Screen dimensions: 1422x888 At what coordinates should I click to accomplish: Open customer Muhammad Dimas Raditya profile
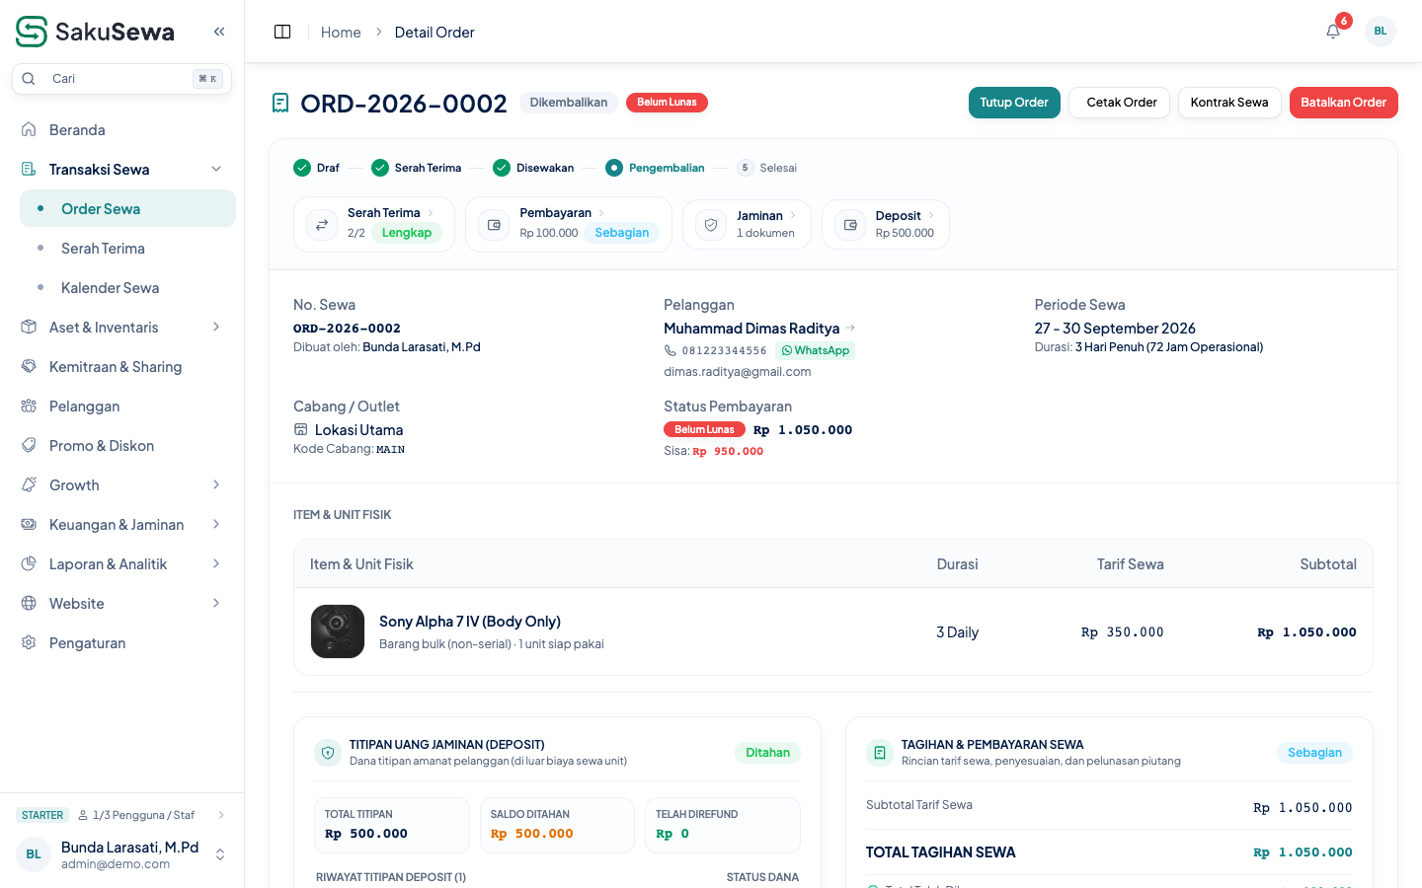tap(759, 329)
